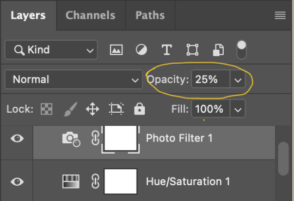
Task: Open the Normal blend mode dropdown
Action: [x=73, y=80]
